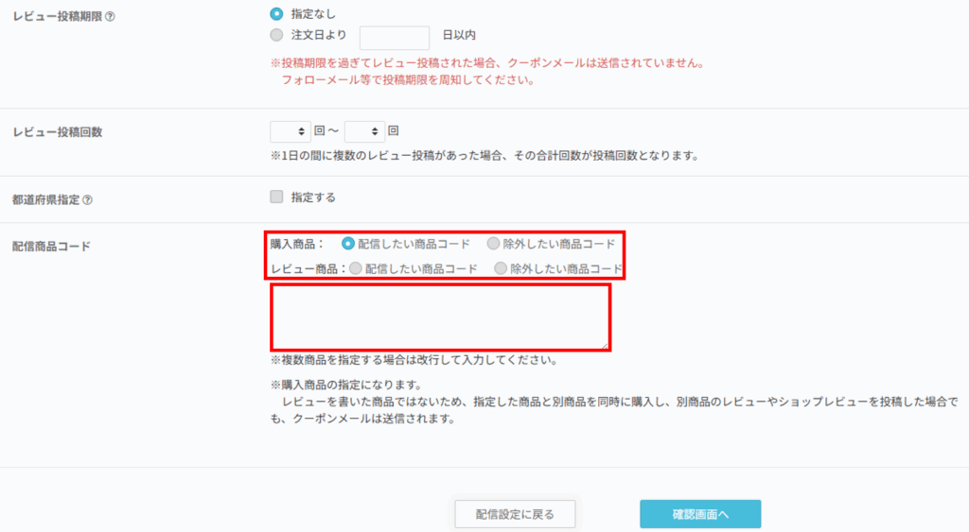Pick レビュー商品 除外したい商品コード radio
This screenshot has height=532, width=969.
(501, 268)
